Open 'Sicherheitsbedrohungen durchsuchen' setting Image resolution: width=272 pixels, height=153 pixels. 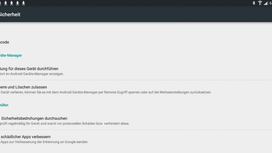pyautogui.click(x=34, y=118)
